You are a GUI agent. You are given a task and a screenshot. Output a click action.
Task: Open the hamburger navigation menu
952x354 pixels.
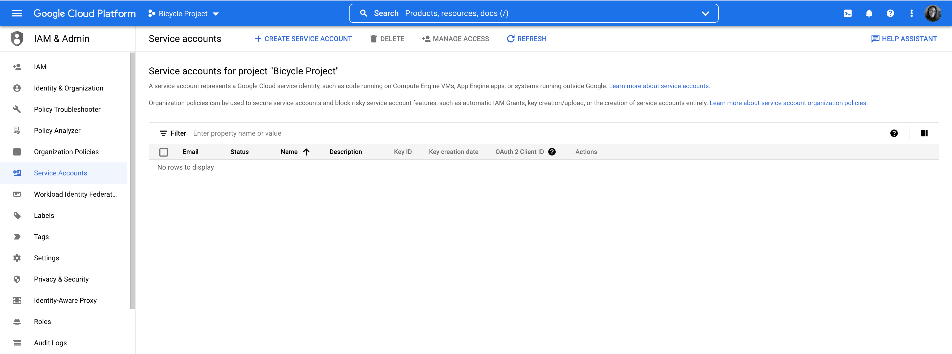17,14
